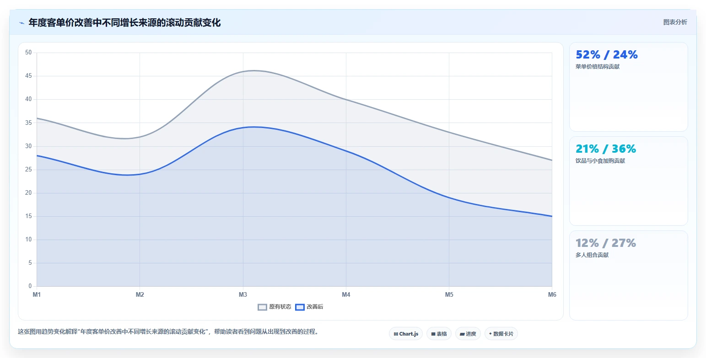706x358 pixels.
Task: Click the M1 x-axis label
Action: (x=37, y=294)
